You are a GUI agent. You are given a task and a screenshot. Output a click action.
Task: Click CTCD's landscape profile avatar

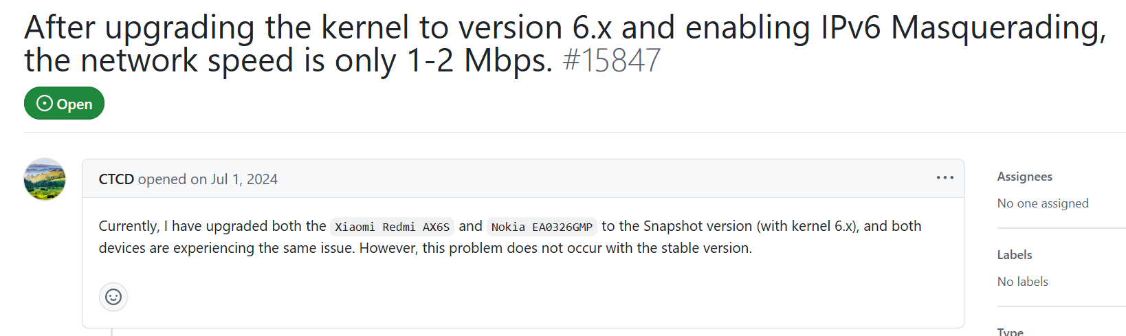(45, 179)
